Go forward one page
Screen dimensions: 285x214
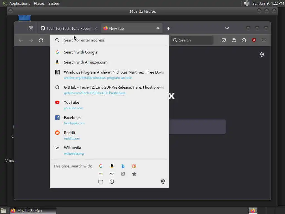click(x=31, y=40)
